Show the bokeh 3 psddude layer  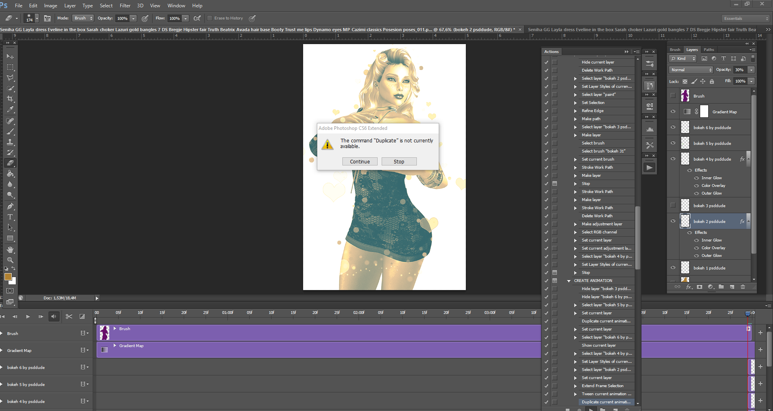coord(673,205)
